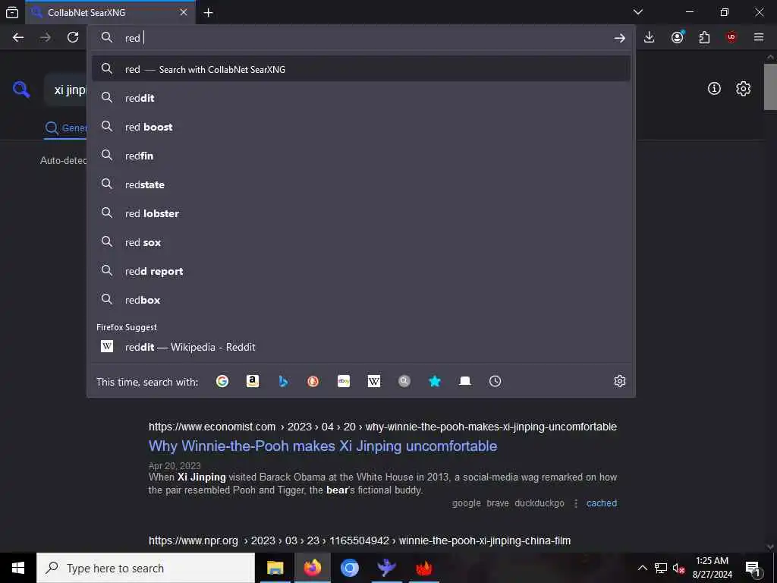Choose the 'red boost' suggestion
This screenshot has width=777, height=583.
pyautogui.click(x=360, y=127)
